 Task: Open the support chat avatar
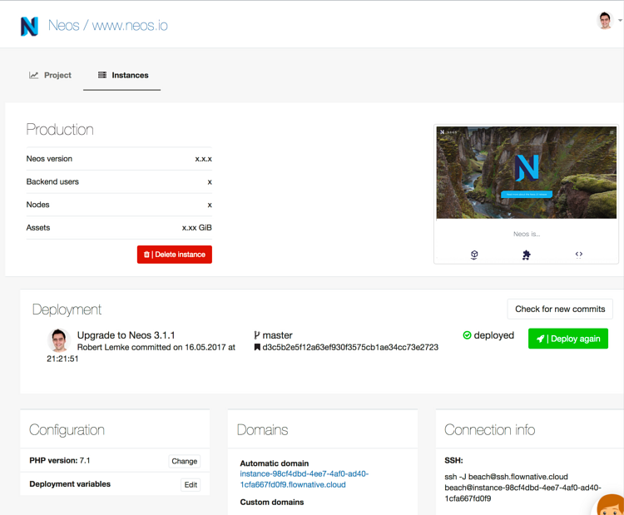(611, 505)
